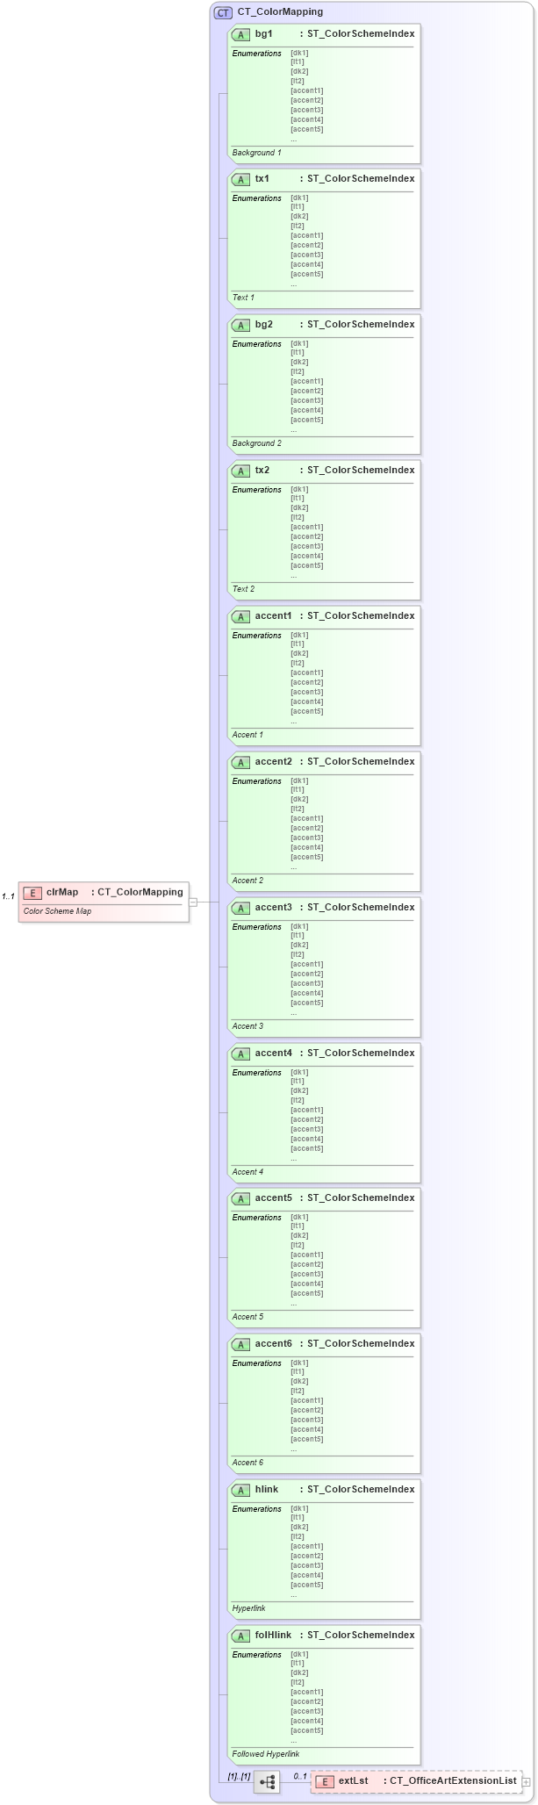Click the 0..1 cardinality near extLst
Screen dimensions: 538x1805
(300, 1776)
